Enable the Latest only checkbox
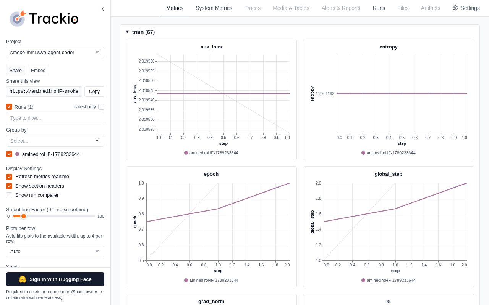 pyautogui.click(x=101, y=107)
